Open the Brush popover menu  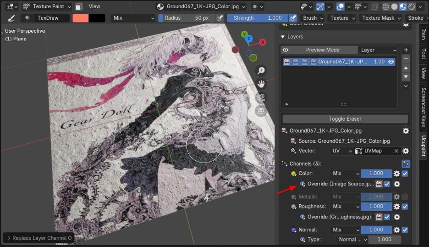[313, 18]
